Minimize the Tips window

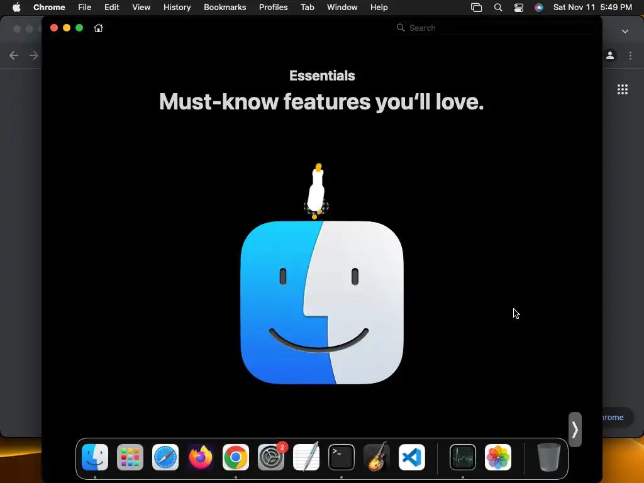tap(67, 28)
